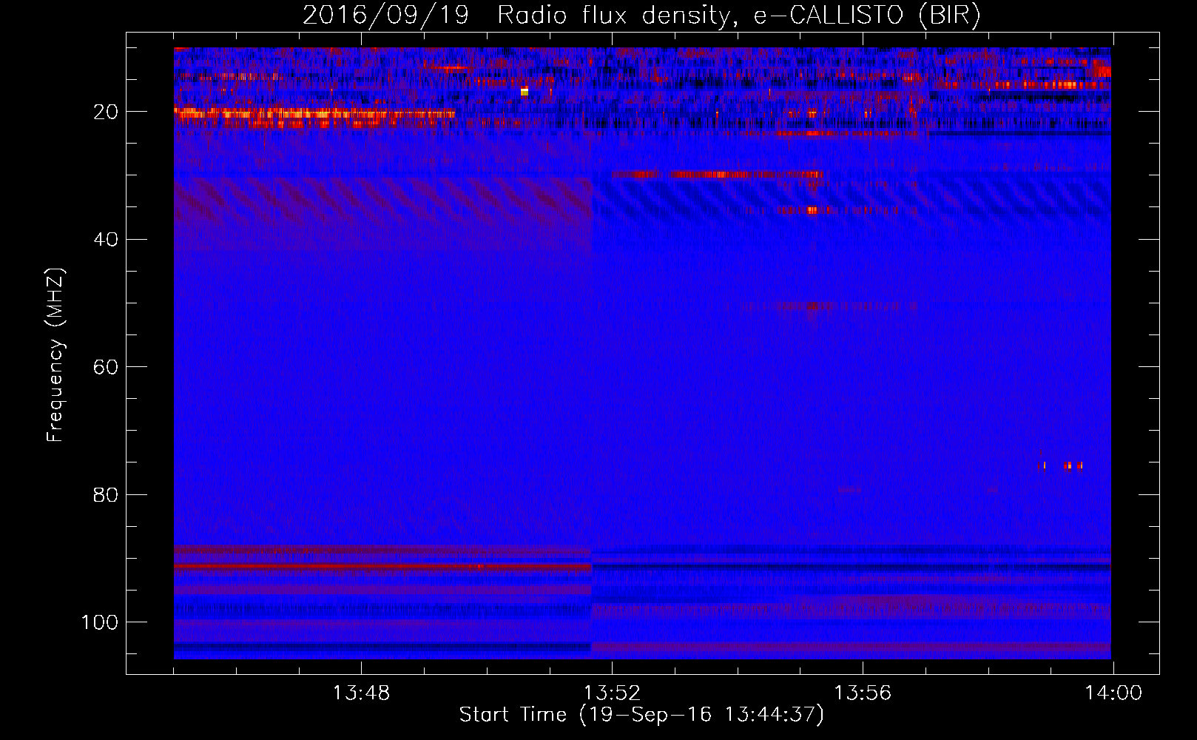
Task: Click the yellow burst spot near 17 MHz
Action: [x=525, y=92]
